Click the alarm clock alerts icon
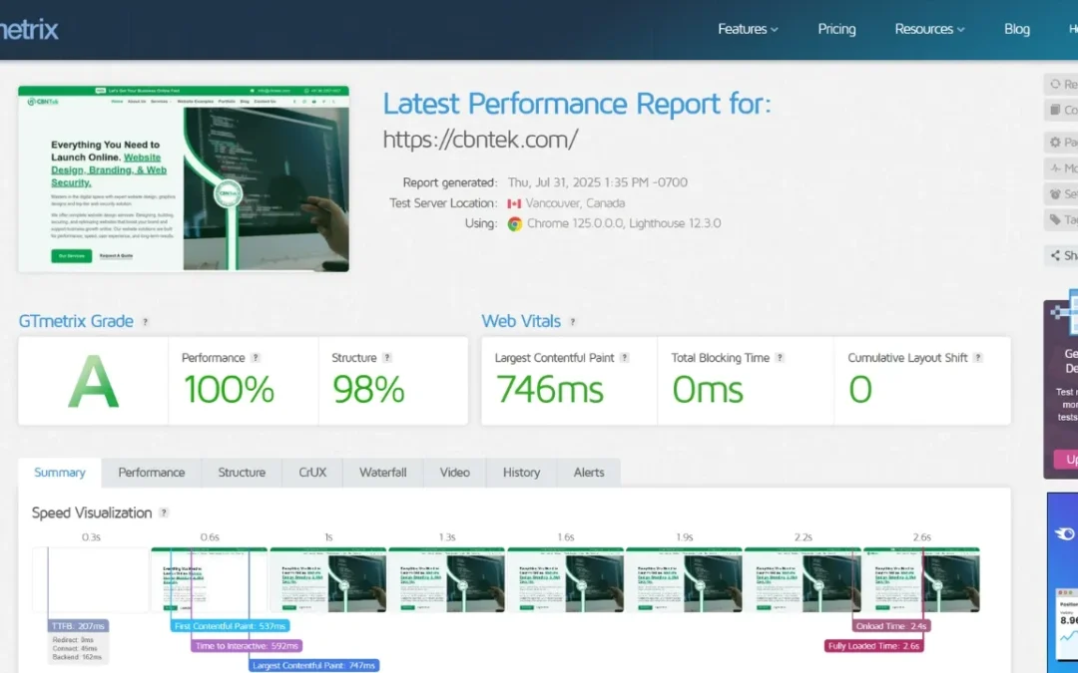The width and height of the screenshot is (1078, 673). point(1055,194)
